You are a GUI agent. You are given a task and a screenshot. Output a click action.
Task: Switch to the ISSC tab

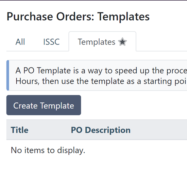[51, 42]
